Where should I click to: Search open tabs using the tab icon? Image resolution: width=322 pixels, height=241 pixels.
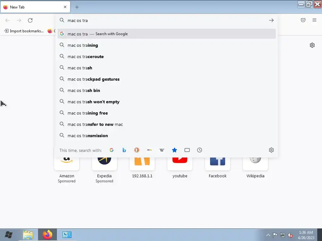[x=187, y=150]
